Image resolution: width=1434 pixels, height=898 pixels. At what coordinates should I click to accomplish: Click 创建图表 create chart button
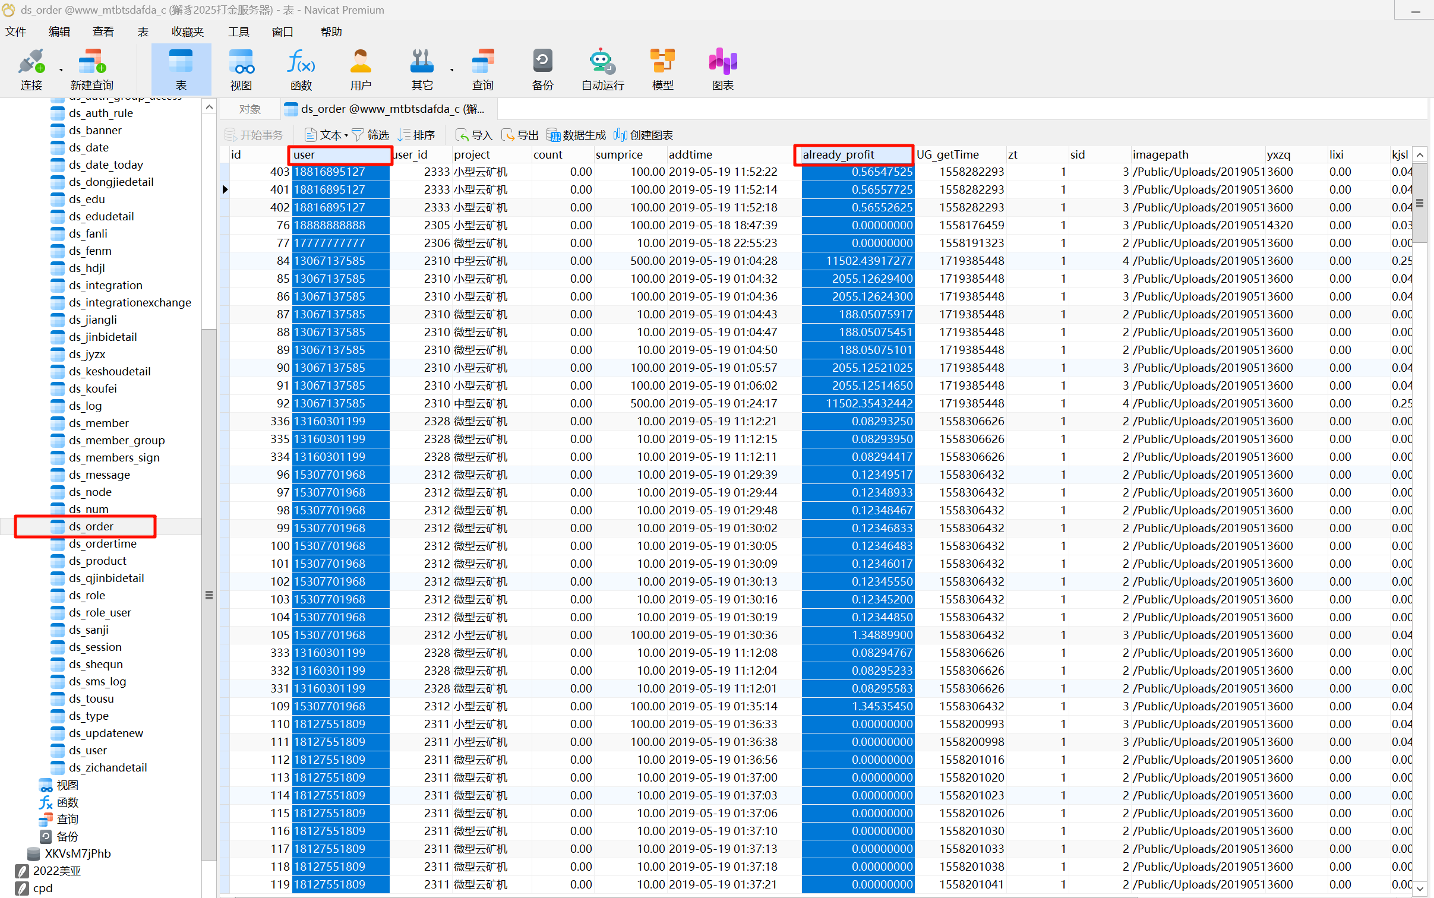click(x=644, y=135)
